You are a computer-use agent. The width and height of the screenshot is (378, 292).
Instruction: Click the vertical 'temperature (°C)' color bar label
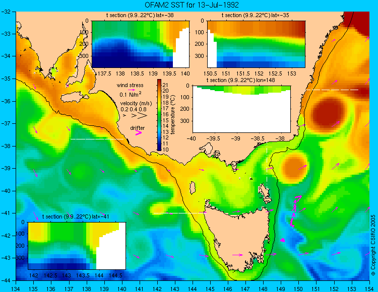coord(172,114)
